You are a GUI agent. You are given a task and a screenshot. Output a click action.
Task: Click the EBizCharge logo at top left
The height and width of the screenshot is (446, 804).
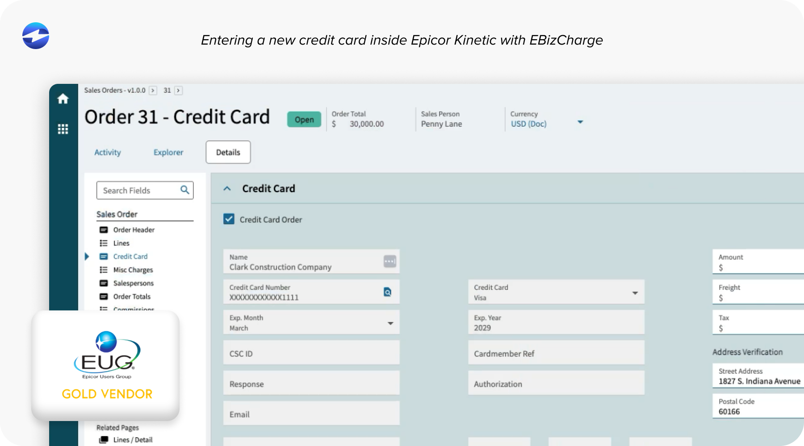click(x=35, y=36)
